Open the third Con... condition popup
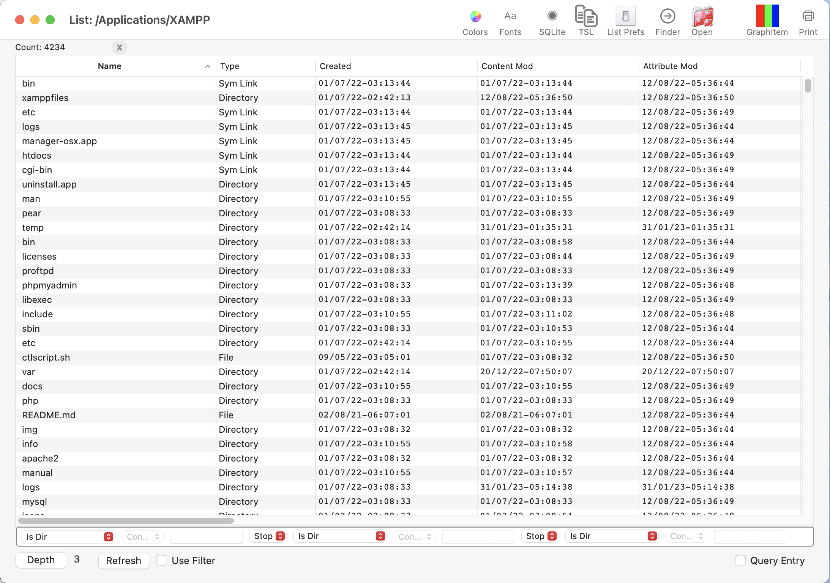 coord(686,536)
